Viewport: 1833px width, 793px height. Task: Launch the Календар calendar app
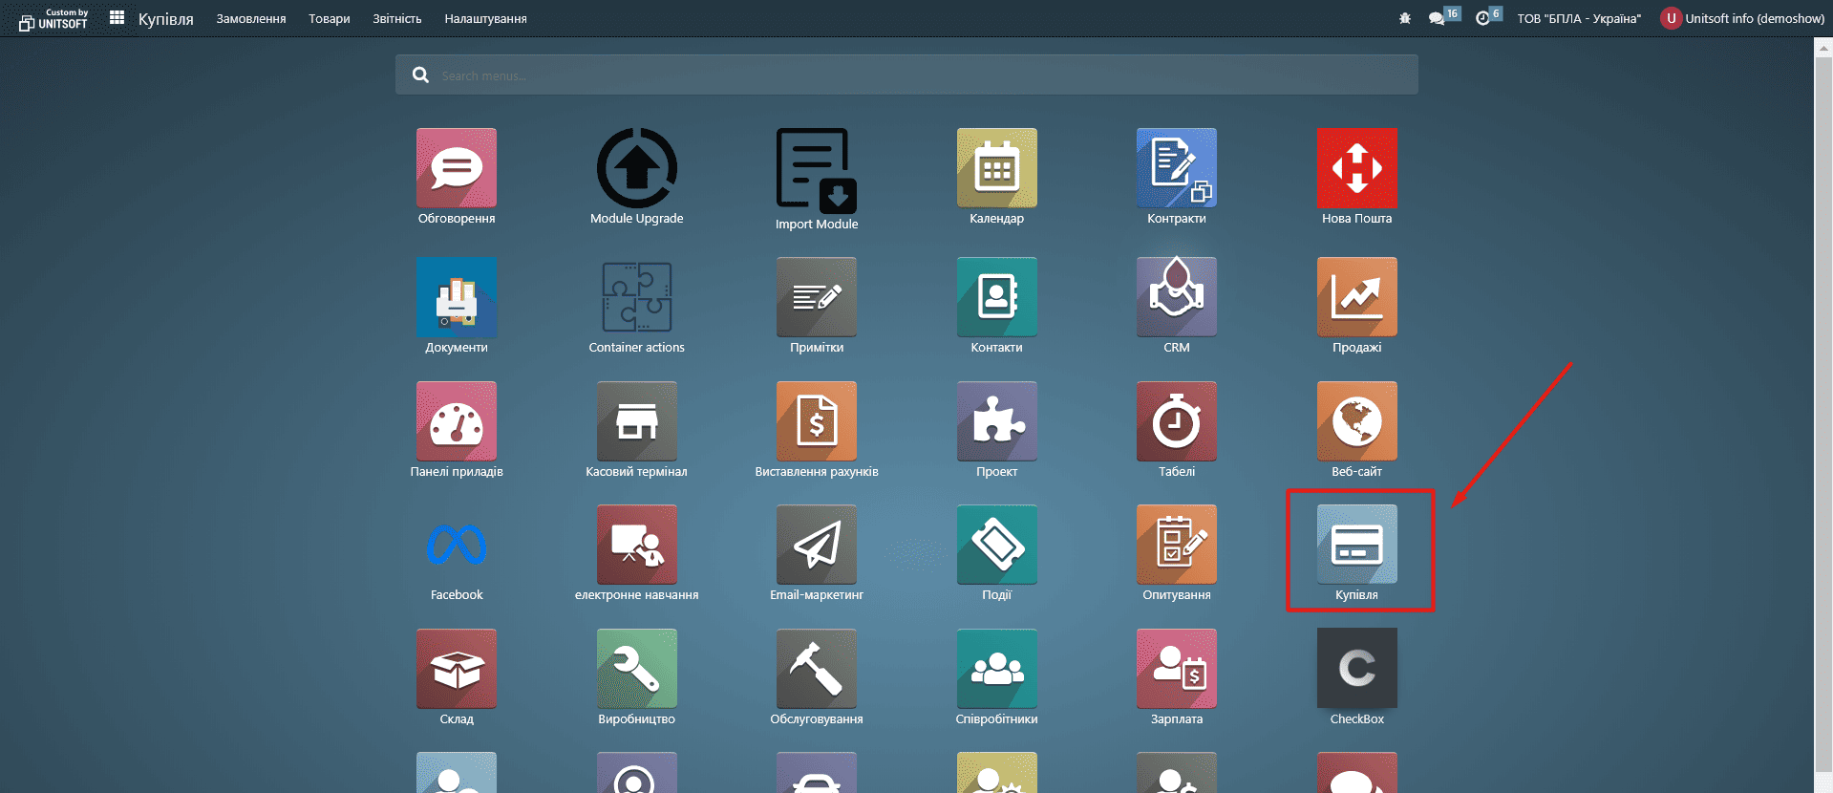(996, 169)
